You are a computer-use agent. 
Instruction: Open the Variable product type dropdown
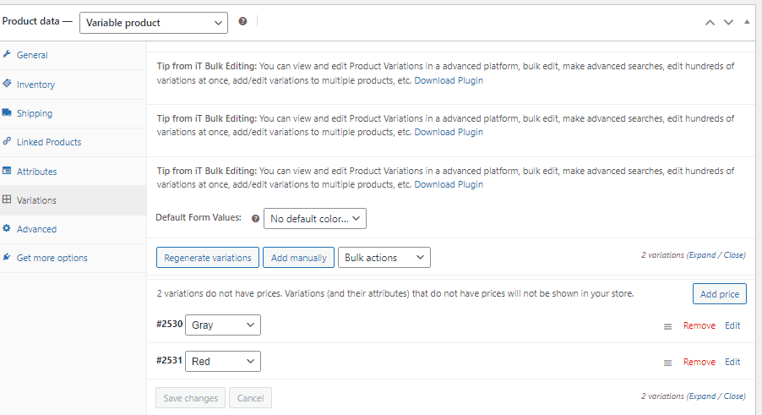coord(153,23)
